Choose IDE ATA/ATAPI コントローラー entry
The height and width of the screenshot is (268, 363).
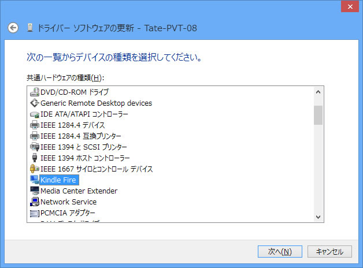point(84,114)
